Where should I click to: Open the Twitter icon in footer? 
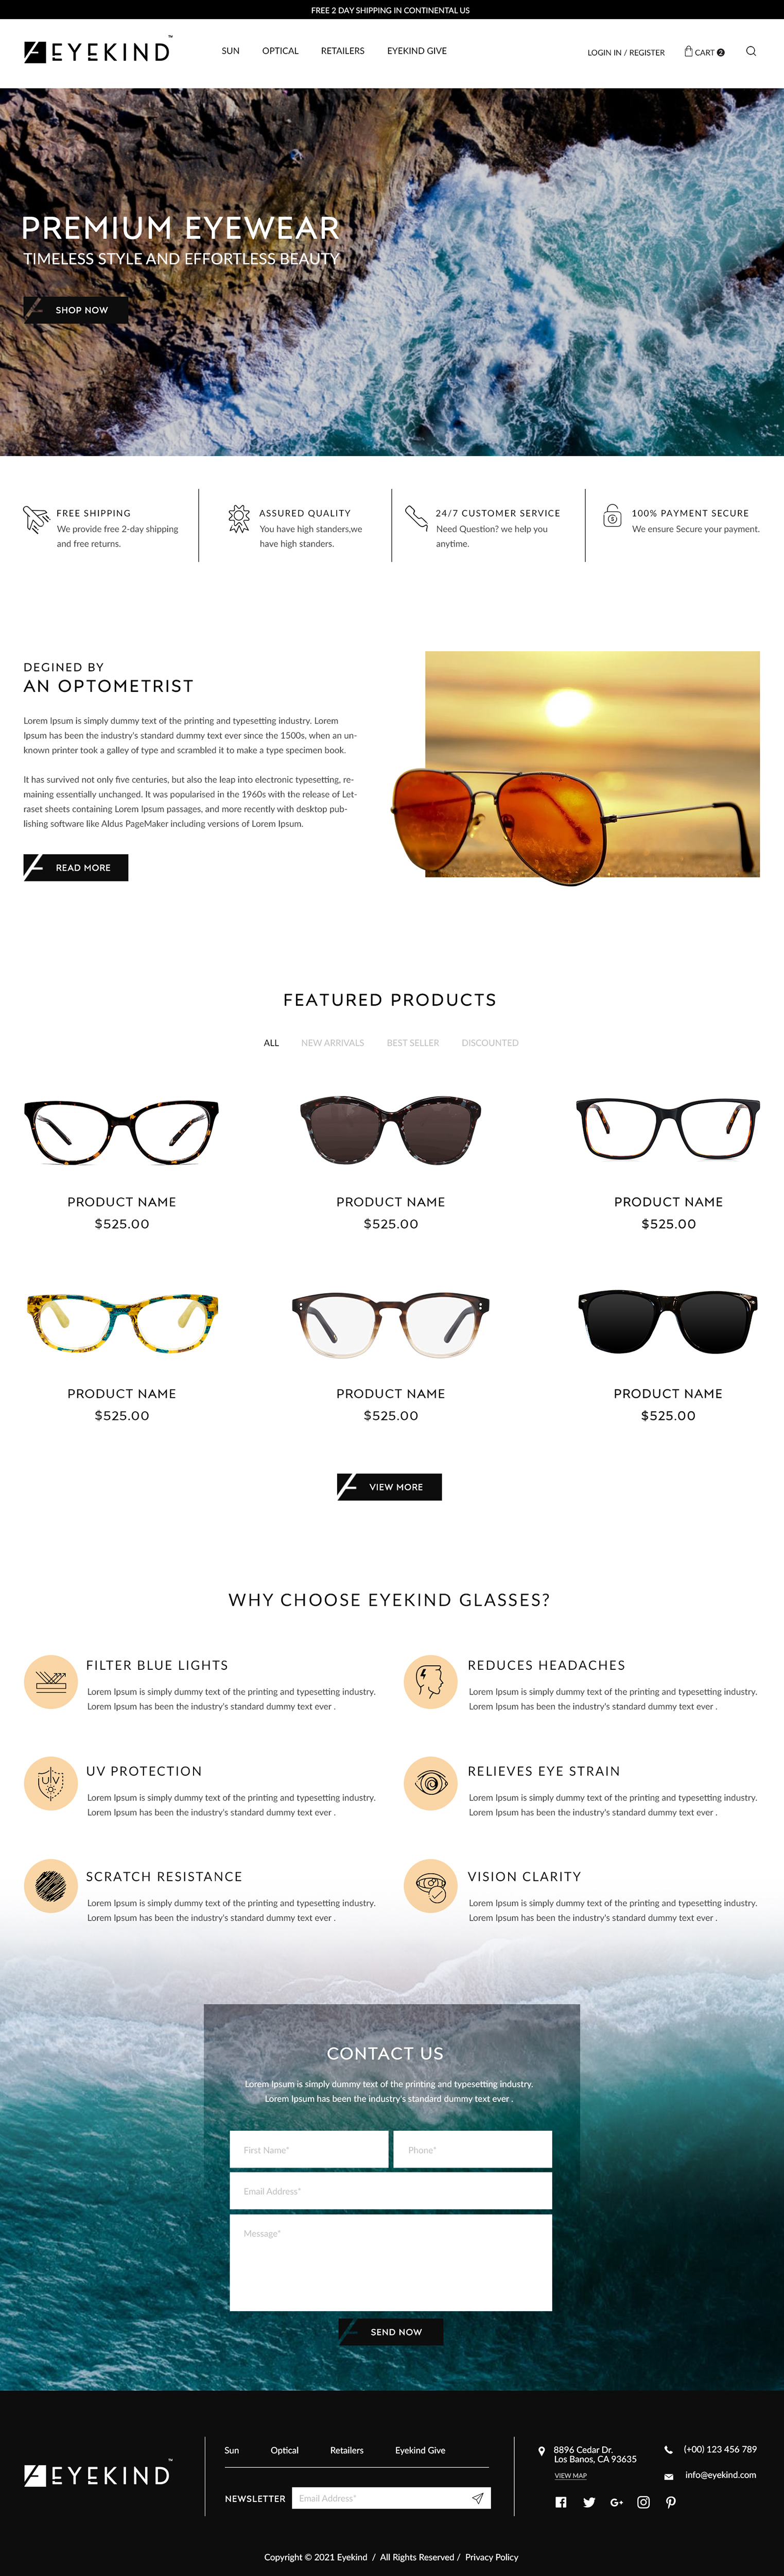coord(589,2502)
